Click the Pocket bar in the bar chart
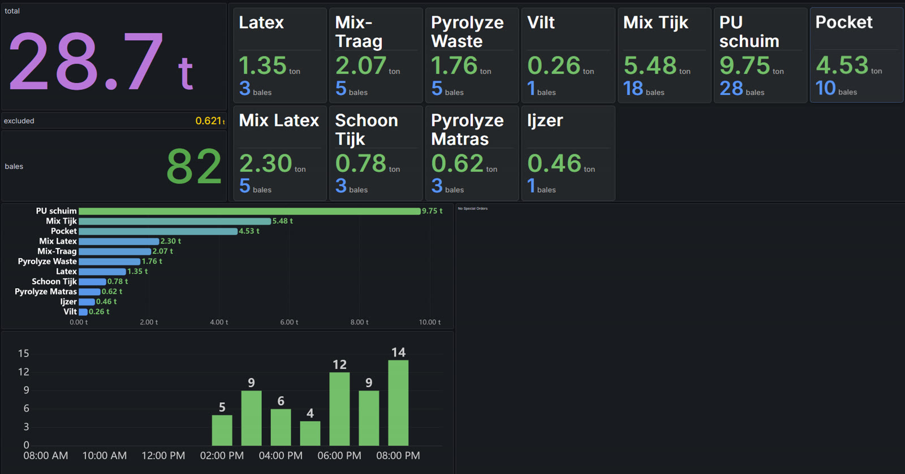The width and height of the screenshot is (905, 474). 158,232
